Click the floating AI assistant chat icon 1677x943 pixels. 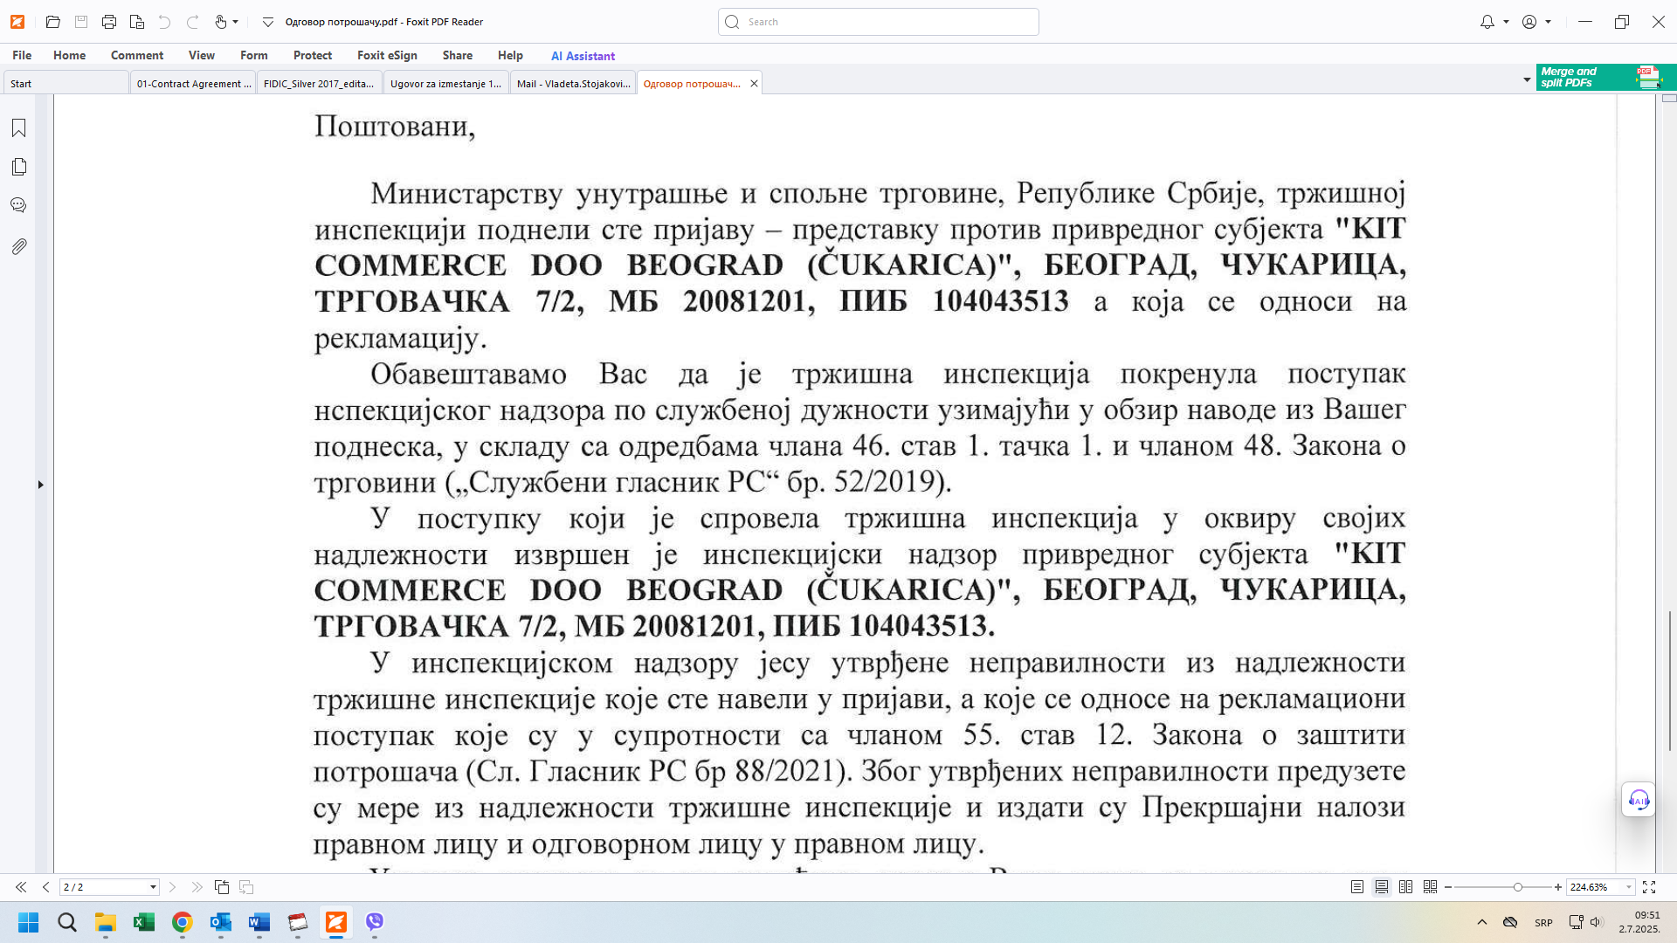point(1638,799)
